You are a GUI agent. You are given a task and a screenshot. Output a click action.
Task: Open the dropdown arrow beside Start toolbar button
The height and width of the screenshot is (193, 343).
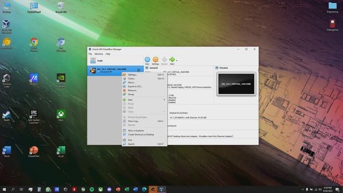(x=177, y=61)
